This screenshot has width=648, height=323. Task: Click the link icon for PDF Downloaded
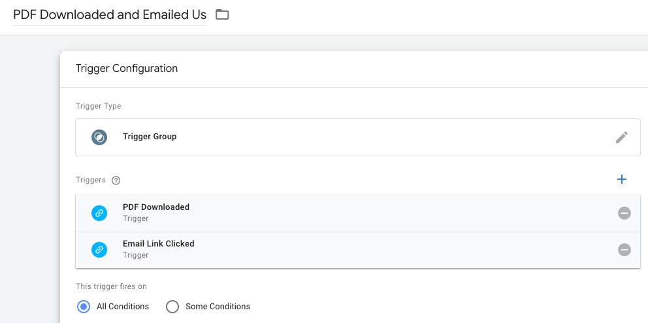99,213
